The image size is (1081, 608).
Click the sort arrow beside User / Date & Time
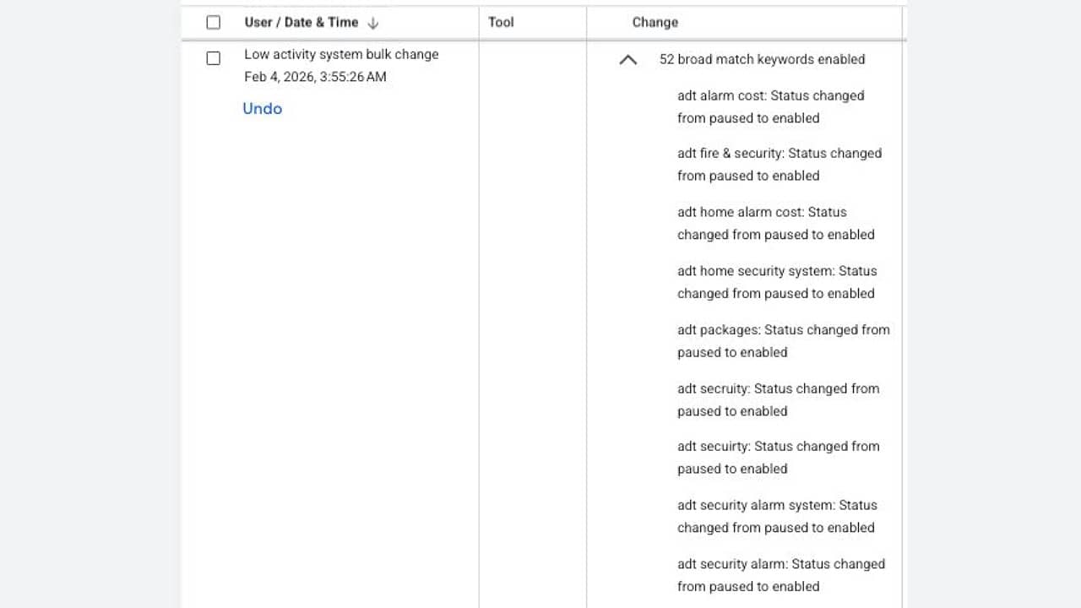point(373,23)
